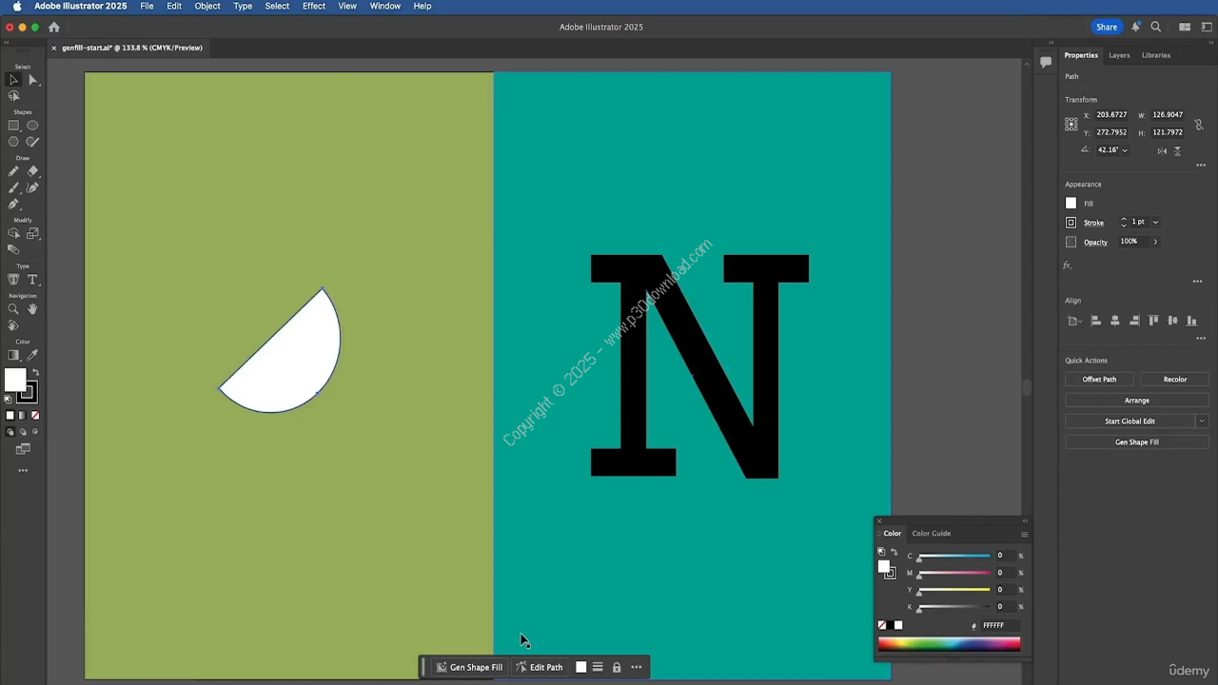Screen dimensions: 1218x685
Task: Open the Start Global Edit options arrow
Action: coord(1201,421)
